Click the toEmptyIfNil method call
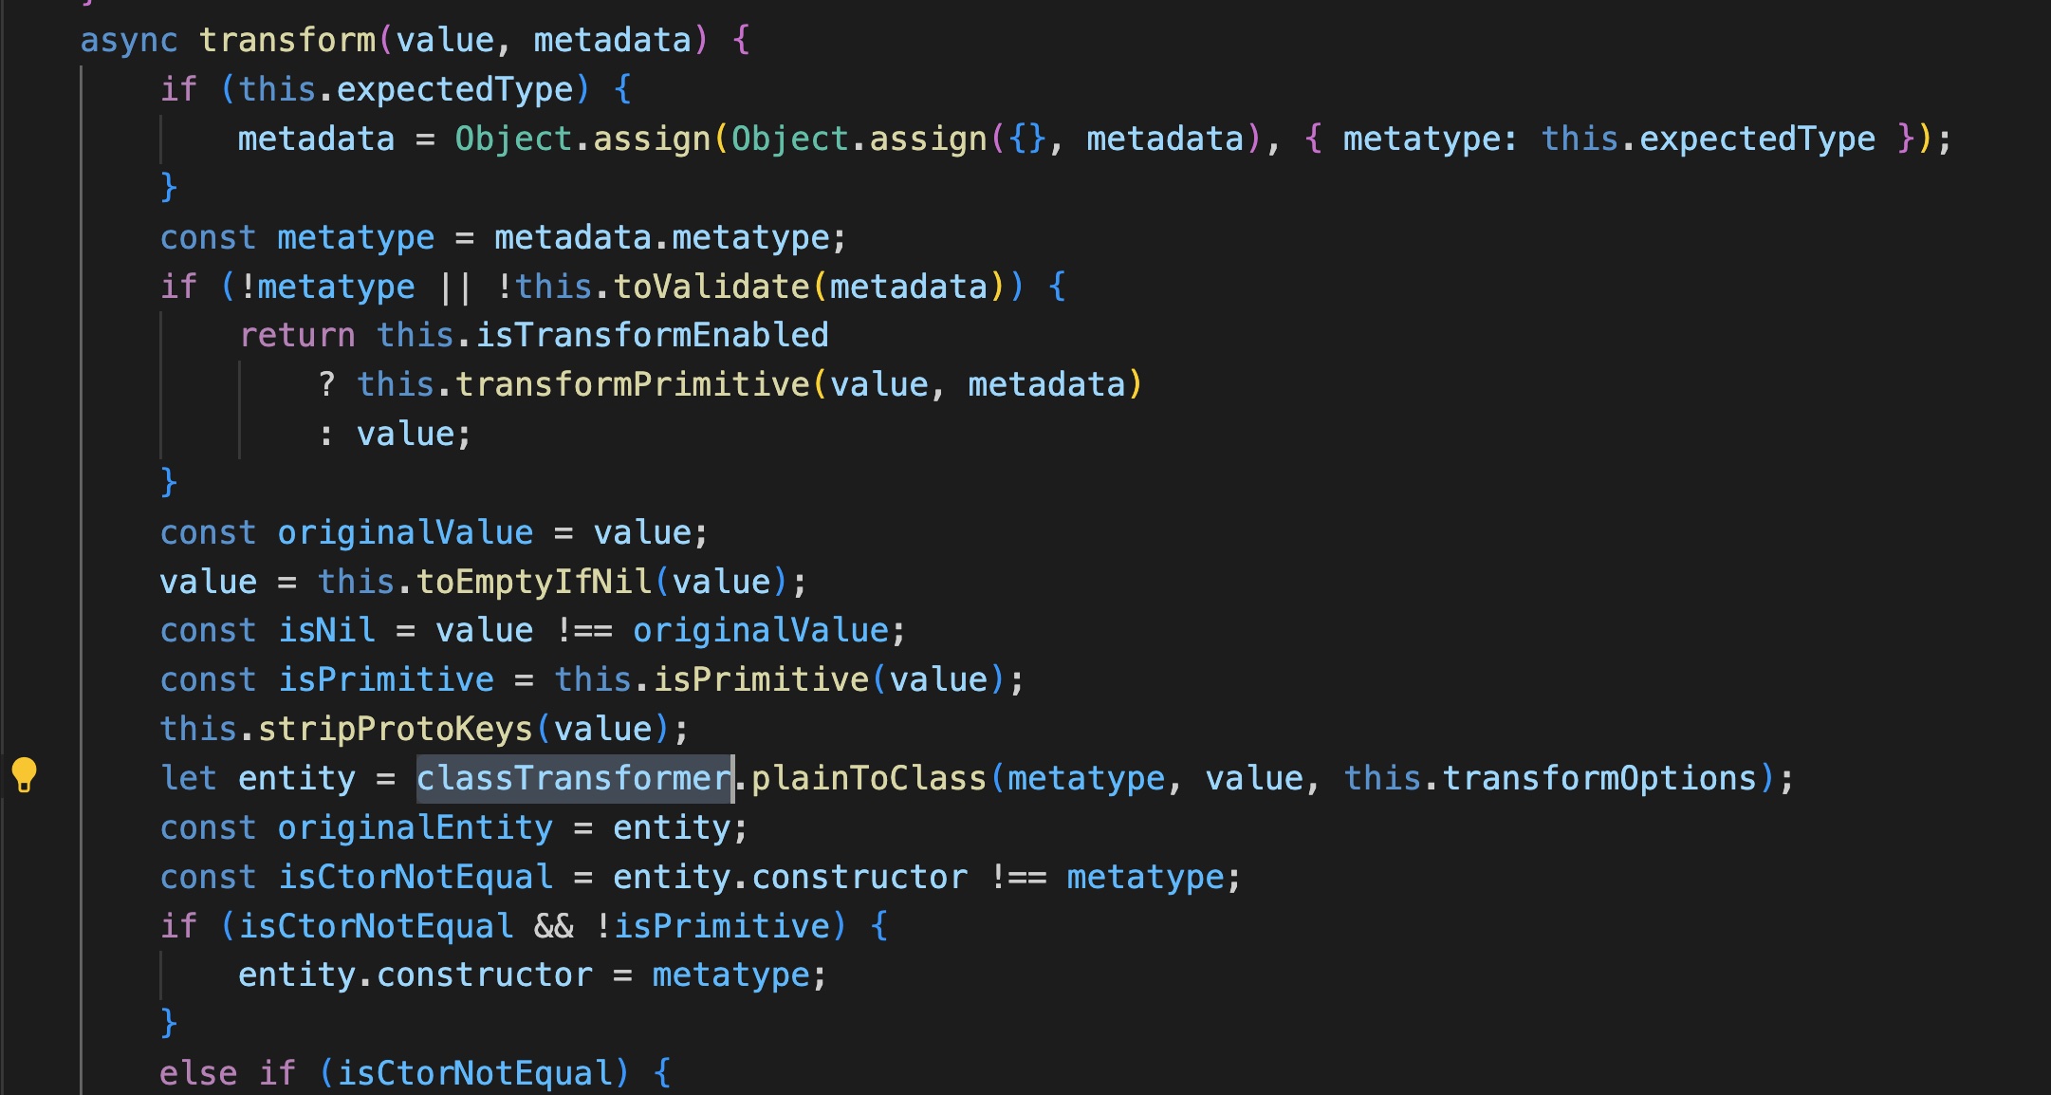 tap(534, 582)
